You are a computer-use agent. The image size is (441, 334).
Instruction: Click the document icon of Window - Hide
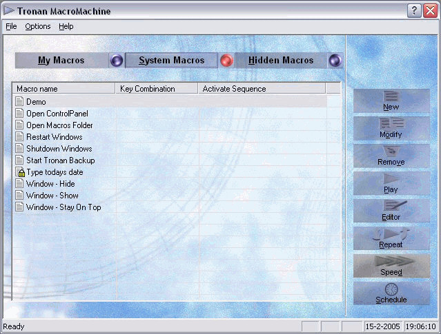pos(19,184)
